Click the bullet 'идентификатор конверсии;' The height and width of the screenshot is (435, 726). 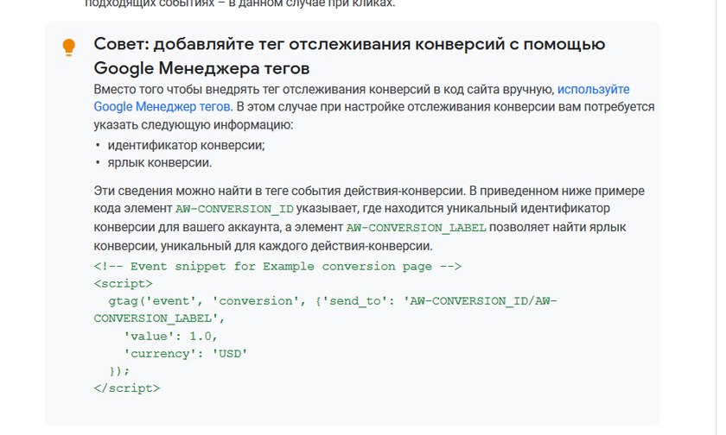(186, 145)
